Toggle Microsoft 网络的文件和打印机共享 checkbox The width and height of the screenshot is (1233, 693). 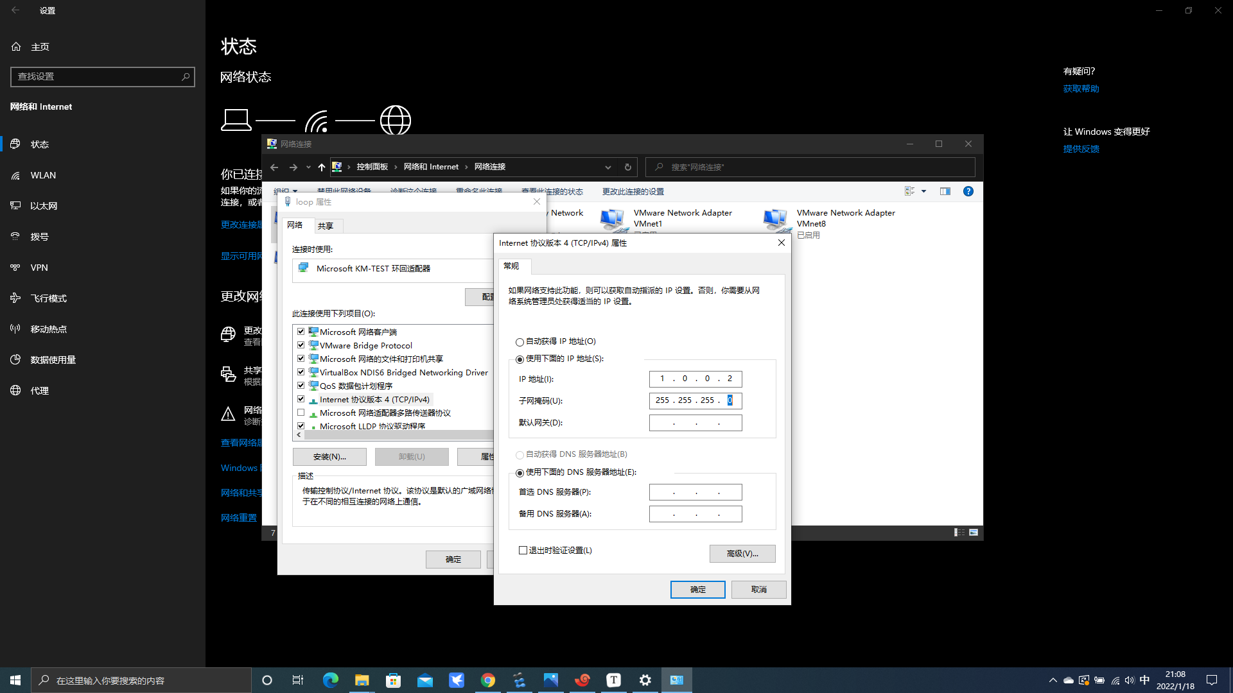pos(301,359)
